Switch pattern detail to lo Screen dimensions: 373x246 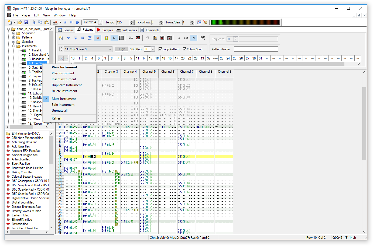click(x=179, y=38)
